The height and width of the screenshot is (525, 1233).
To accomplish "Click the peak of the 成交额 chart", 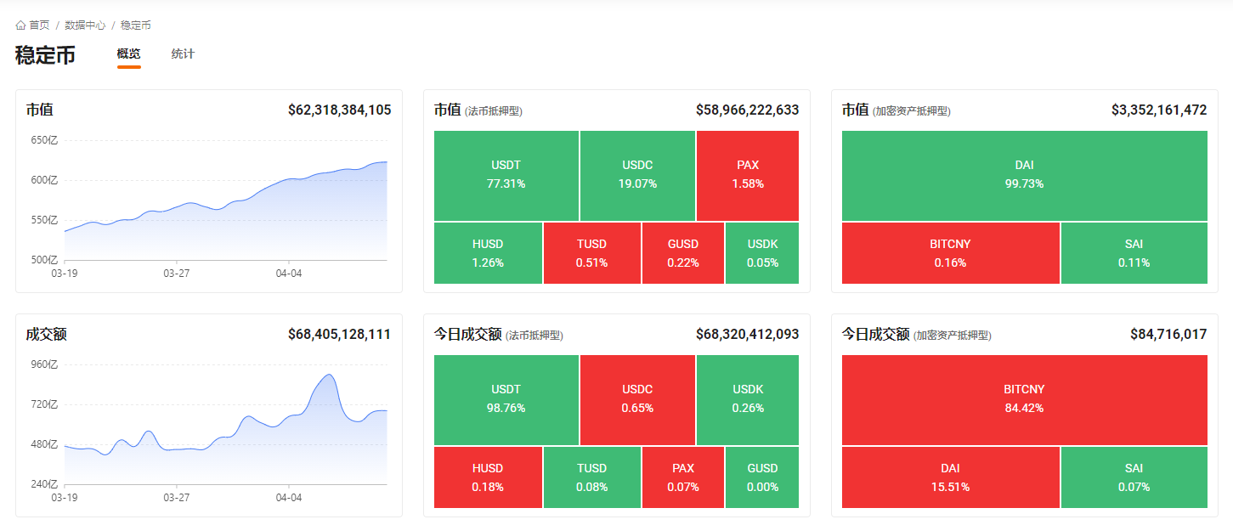I will pos(329,375).
